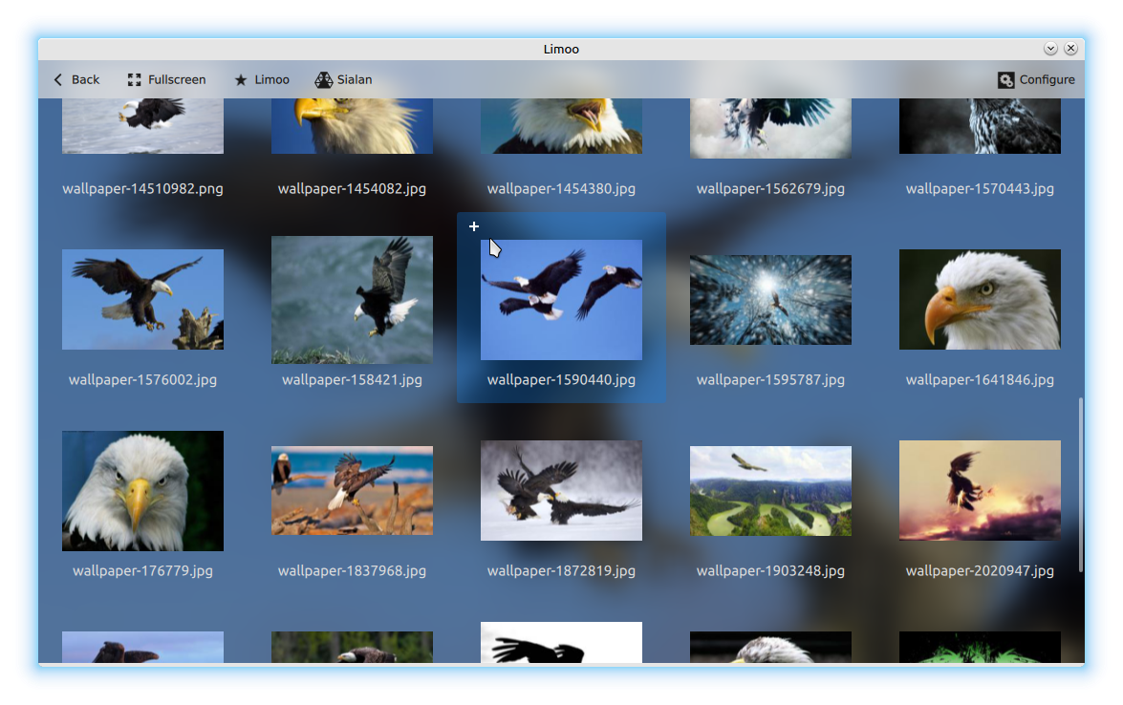Click the filename wallpaper-1590440.jpg

tap(561, 380)
